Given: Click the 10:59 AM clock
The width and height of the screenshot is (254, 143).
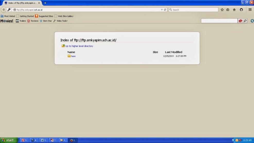Looking at the screenshot, I should (247, 140).
